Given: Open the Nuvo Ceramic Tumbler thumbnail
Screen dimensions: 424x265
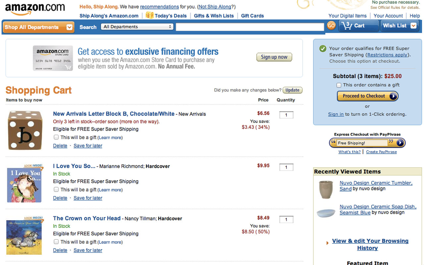Looking at the screenshot, I should tap(325, 189).
